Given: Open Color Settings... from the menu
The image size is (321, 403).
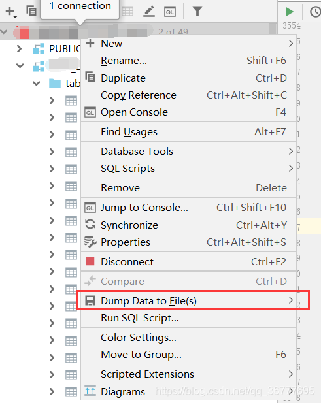Looking at the screenshot, I should 189,338.
